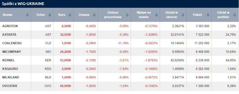This screenshot has width=239, height=94.
Task: Open the KSGAGRO company link
Action: pos(10,69)
